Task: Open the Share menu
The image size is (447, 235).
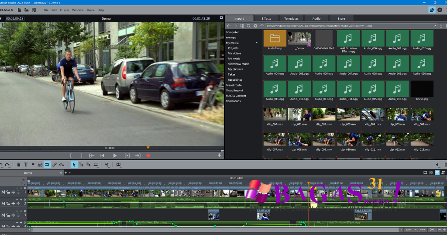Action: (90, 10)
